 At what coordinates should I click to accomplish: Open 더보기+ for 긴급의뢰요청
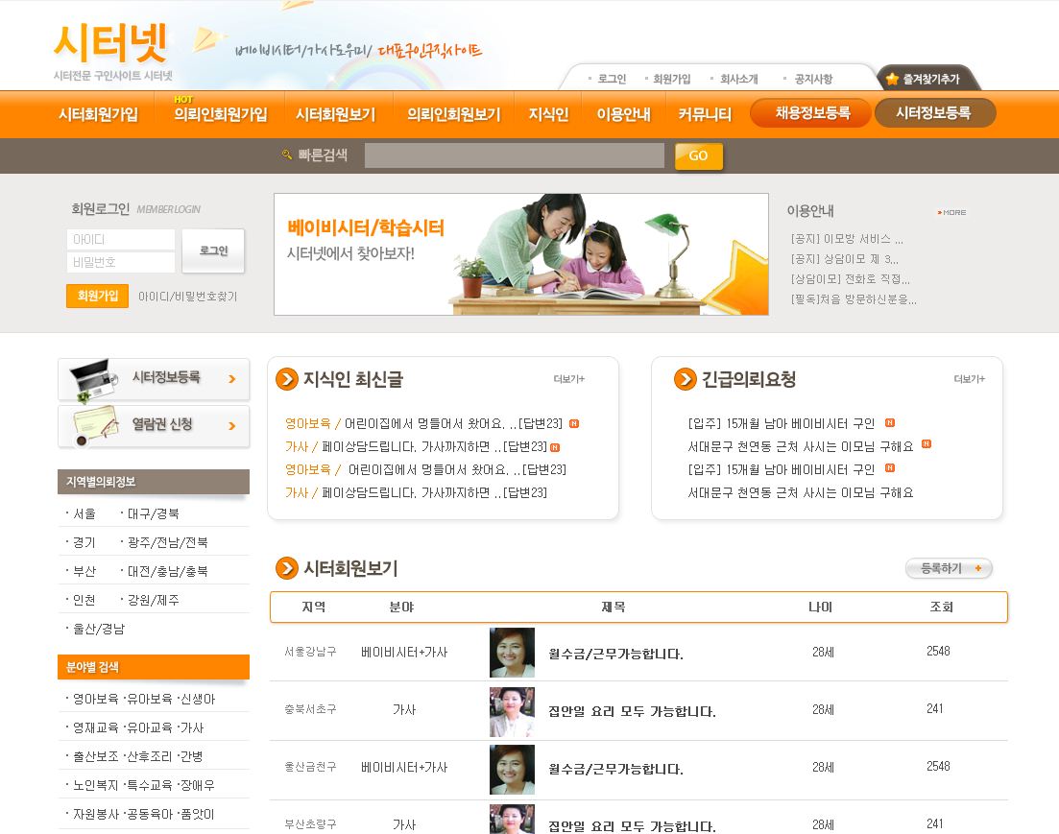coord(971,379)
